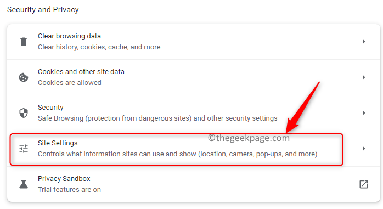The height and width of the screenshot is (209, 383).
Task: Open Clear browsing data
Action: pos(194,42)
